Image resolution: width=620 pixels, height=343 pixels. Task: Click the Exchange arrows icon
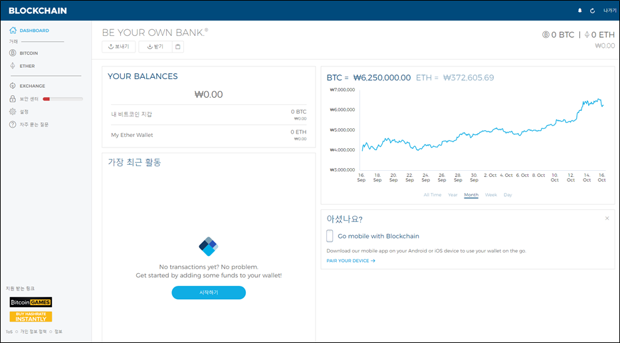(x=13, y=86)
